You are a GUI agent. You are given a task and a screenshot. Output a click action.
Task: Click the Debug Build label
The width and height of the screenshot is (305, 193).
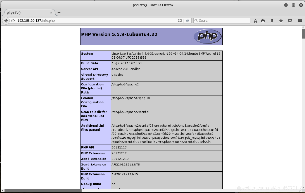[91, 184]
